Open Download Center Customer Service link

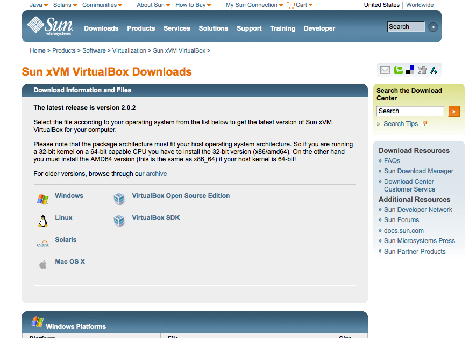409,186
